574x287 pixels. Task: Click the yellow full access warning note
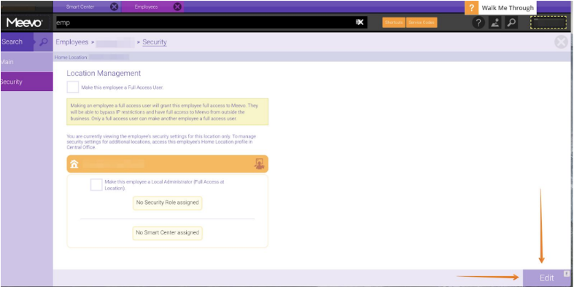coord(167,112)
